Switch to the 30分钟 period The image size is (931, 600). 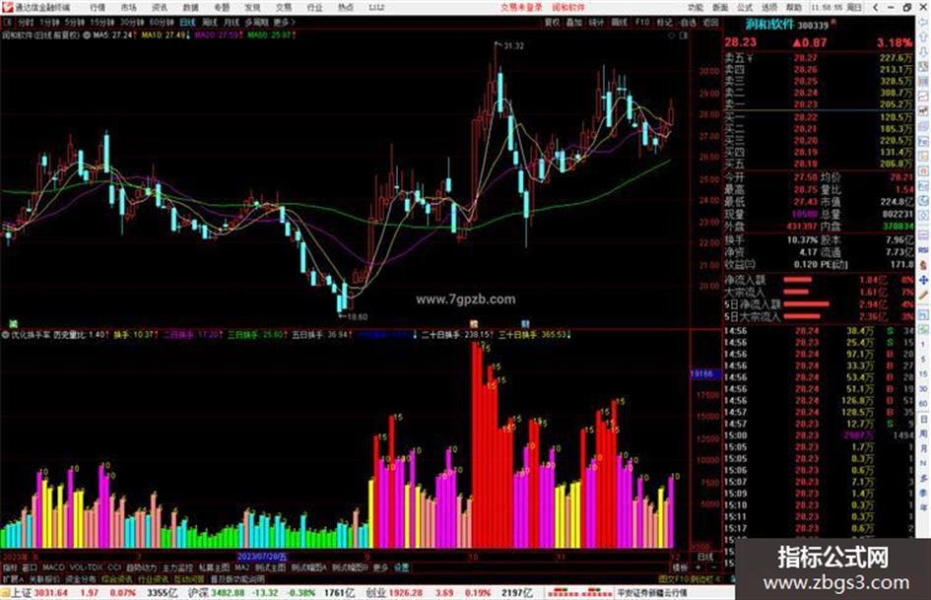coord(132,22)
